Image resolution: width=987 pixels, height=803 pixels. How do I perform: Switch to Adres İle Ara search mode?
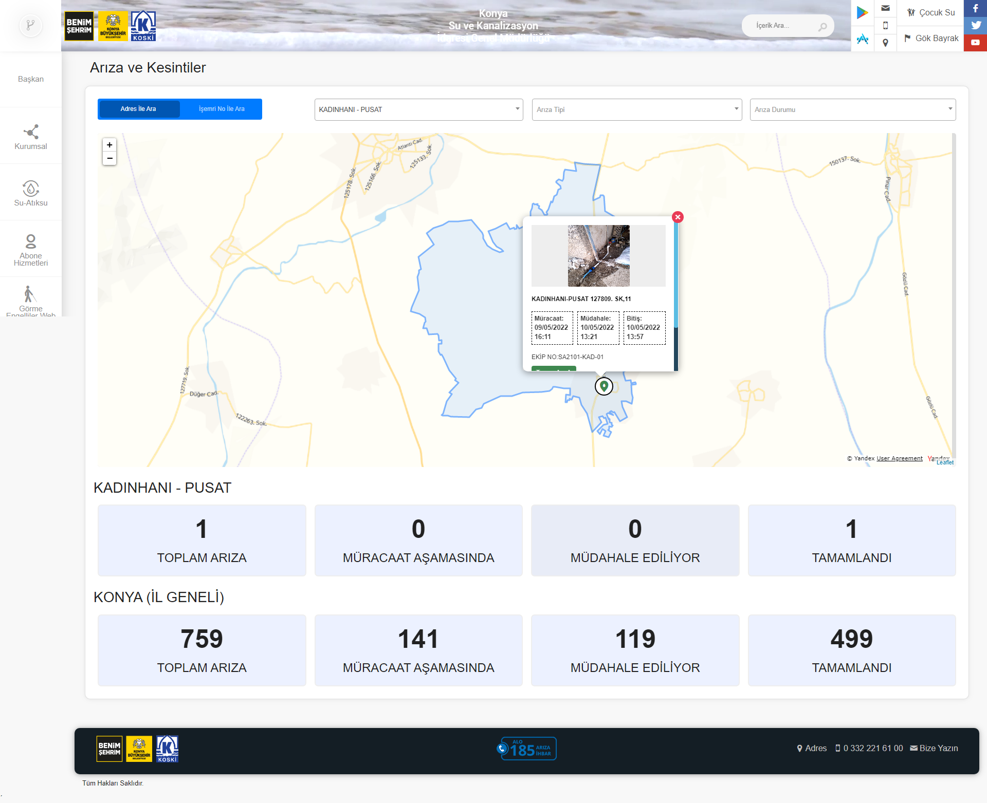[139, 109]
